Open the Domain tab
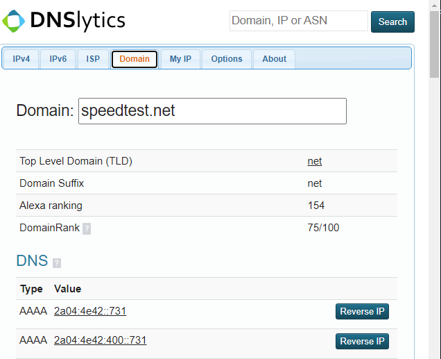This screenshot has width=441, height=359. [x=135, y=59]
